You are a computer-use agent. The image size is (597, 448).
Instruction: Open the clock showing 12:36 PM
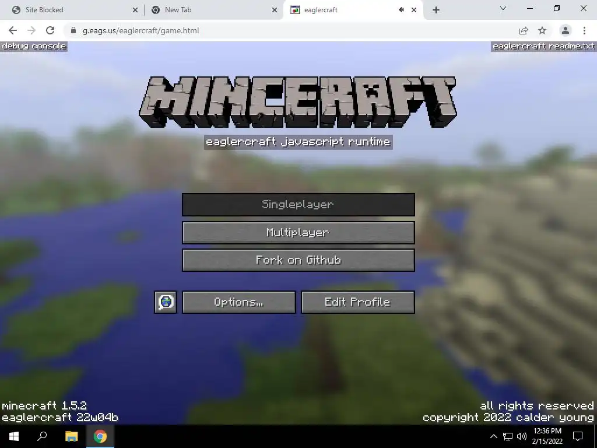tap(547, 436)
